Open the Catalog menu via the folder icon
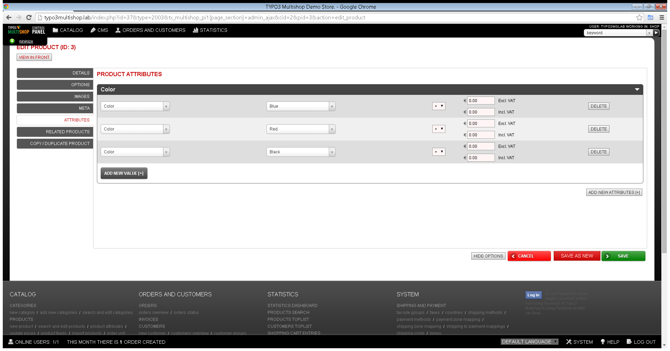 click(x=56, y=30)
